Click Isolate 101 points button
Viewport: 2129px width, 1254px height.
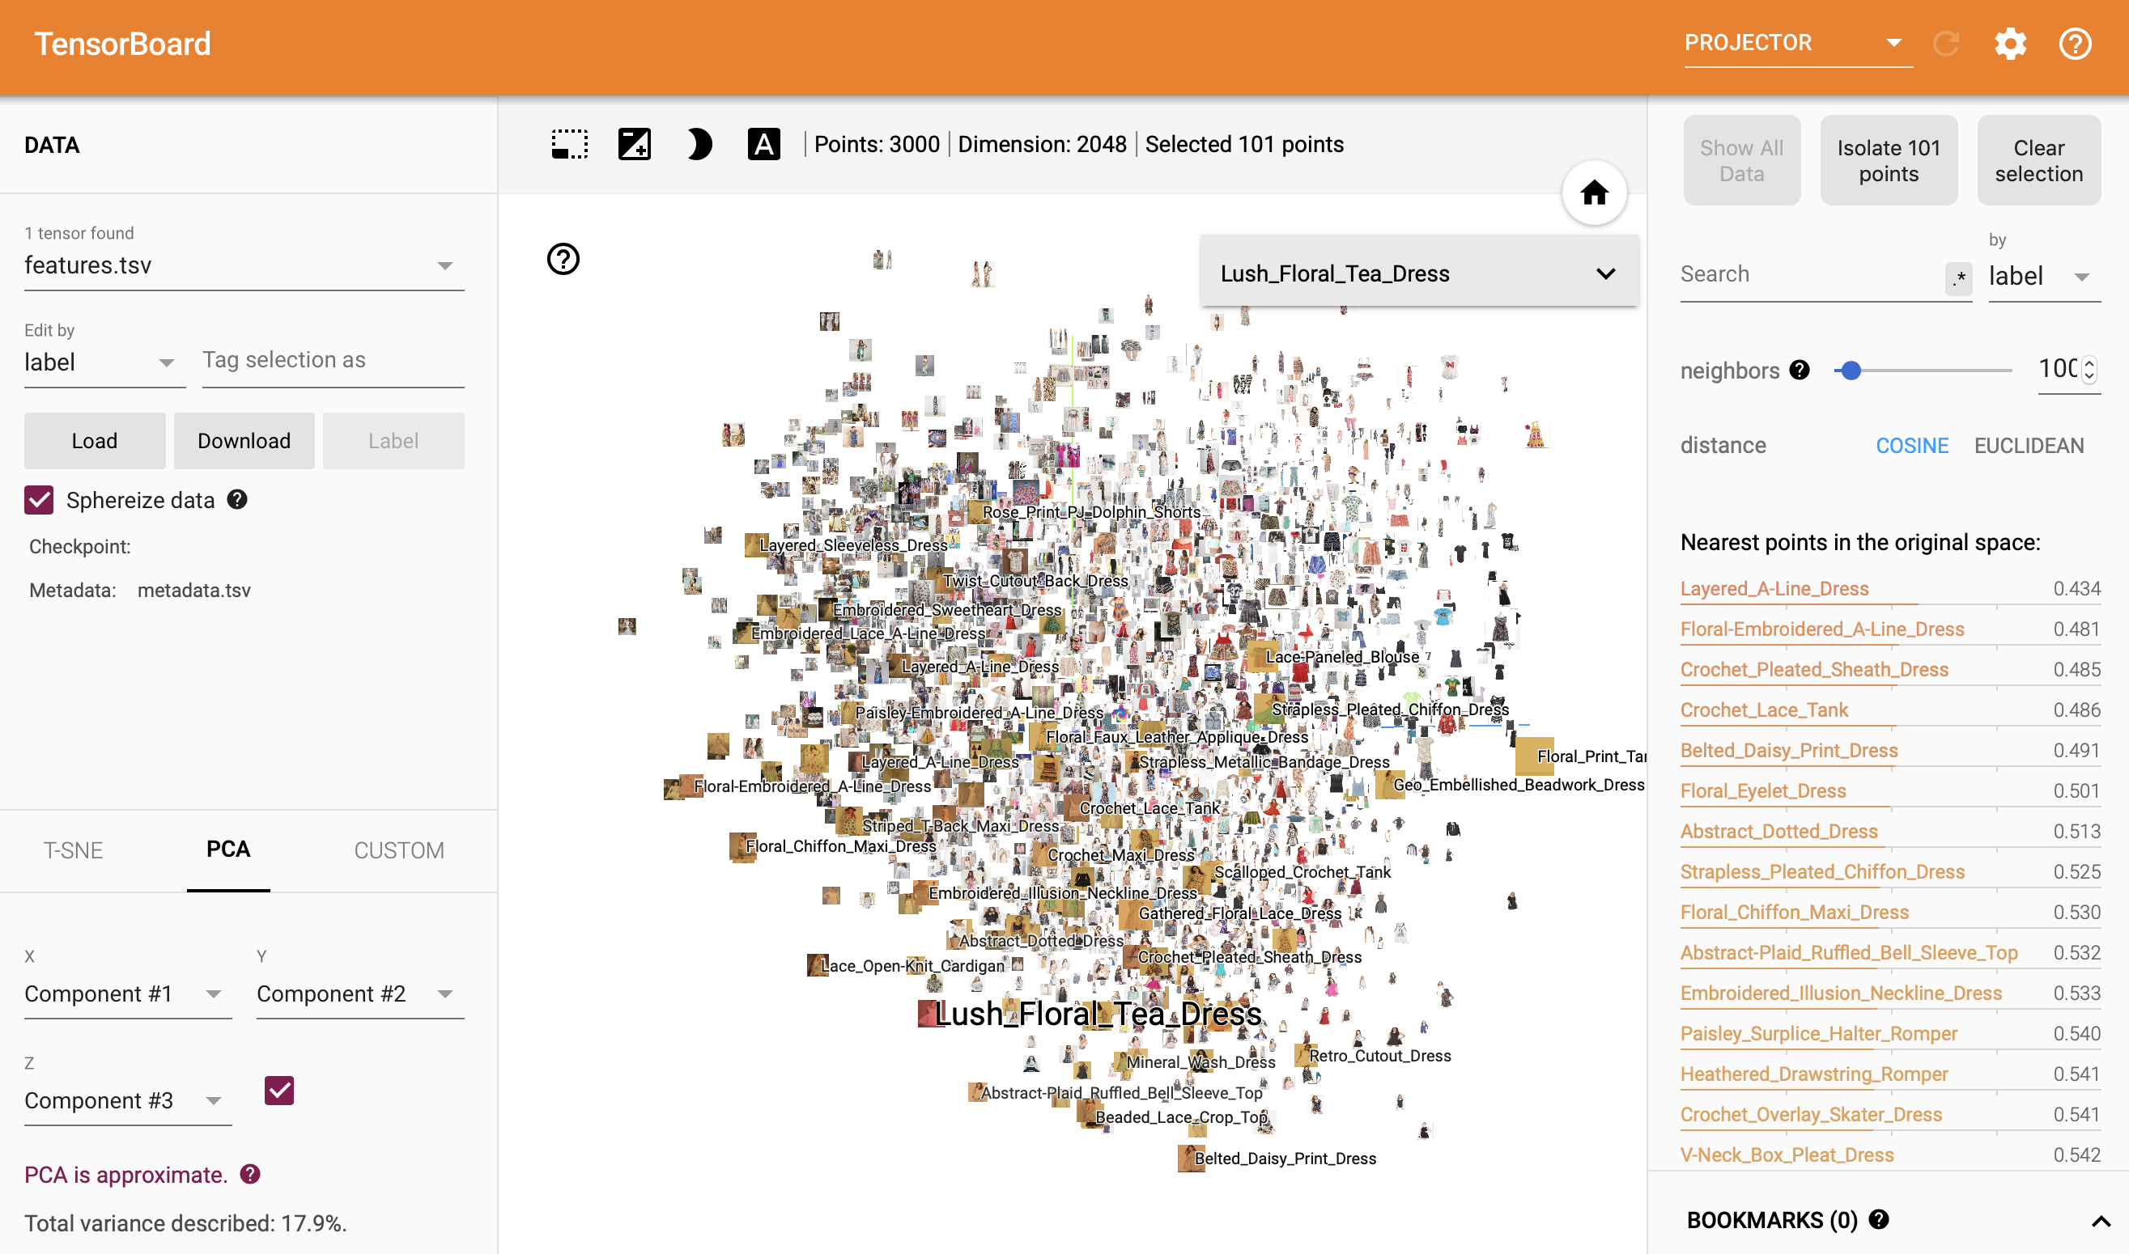coord(1888,160)
